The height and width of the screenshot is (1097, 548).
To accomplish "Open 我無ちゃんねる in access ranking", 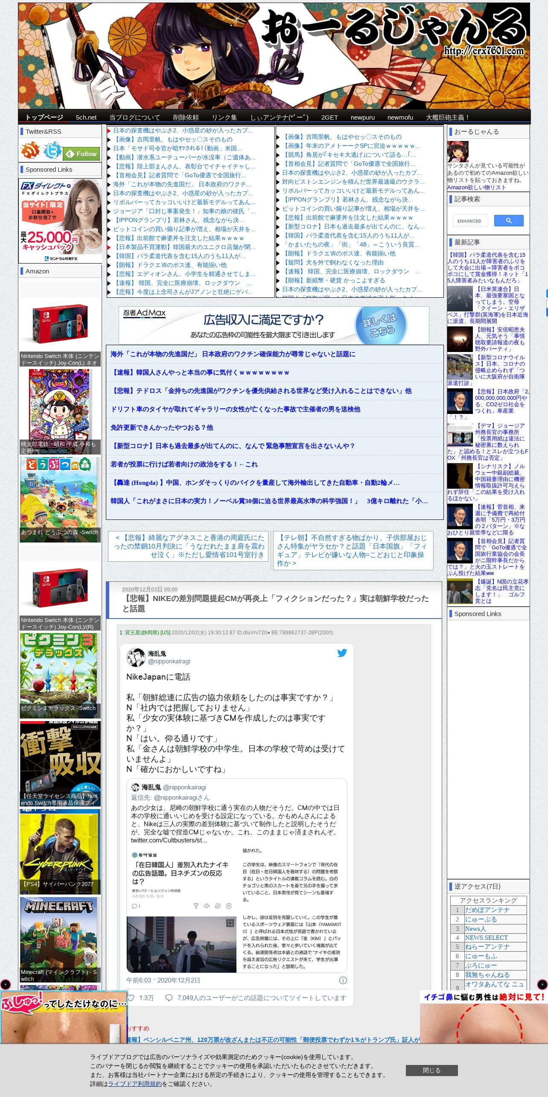I will pos(487,975).
